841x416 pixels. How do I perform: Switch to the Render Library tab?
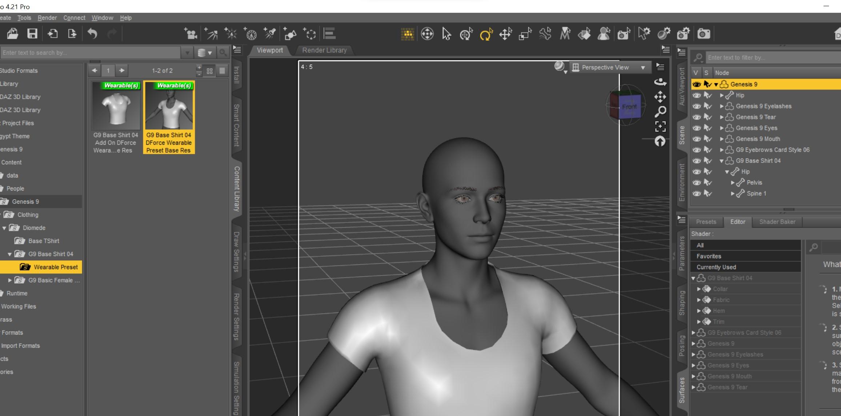[x=324, y=50]
